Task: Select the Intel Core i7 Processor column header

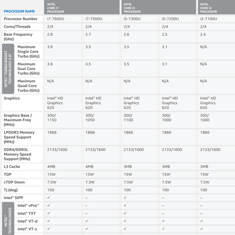Action: coord(82,7)
